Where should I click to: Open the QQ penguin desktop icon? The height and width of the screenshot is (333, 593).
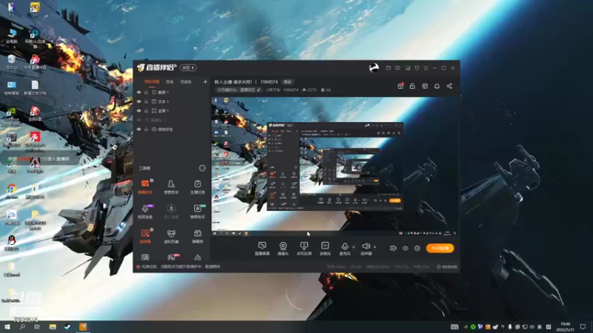pyautogui.click(x=11, y=242)
